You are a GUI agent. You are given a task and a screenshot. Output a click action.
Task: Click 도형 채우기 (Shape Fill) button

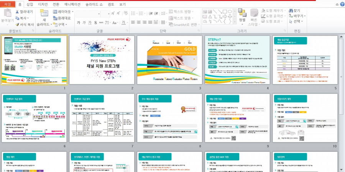coord(274,11)
